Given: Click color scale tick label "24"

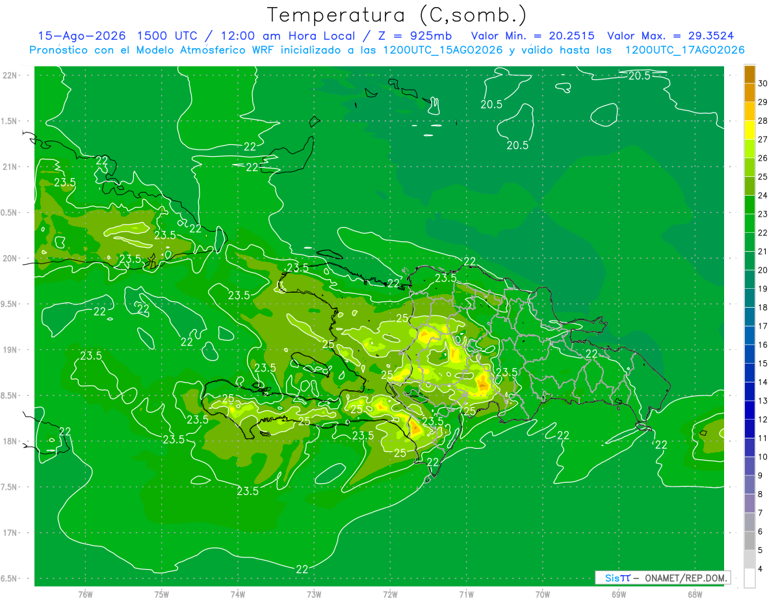Looking at the screenshot, I should [x=763, y=195].
